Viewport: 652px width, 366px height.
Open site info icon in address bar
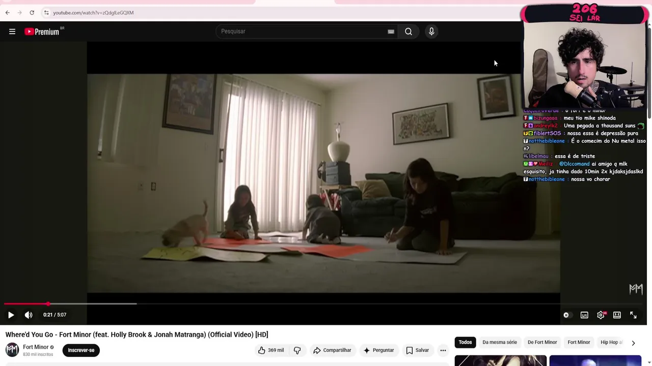(x=46, y=13)
